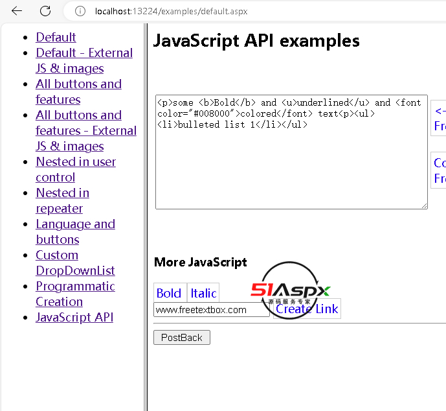This screenshot has width=446, height=411.
Task: Open Language and buttons link
Action: [75, 231]
